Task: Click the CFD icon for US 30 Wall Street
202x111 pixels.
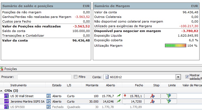Action: 7,96
